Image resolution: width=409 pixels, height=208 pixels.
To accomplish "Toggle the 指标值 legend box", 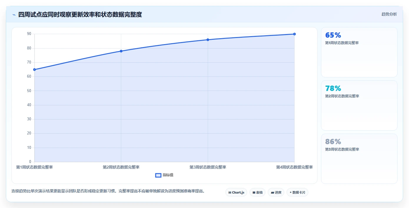I will 158,175.
